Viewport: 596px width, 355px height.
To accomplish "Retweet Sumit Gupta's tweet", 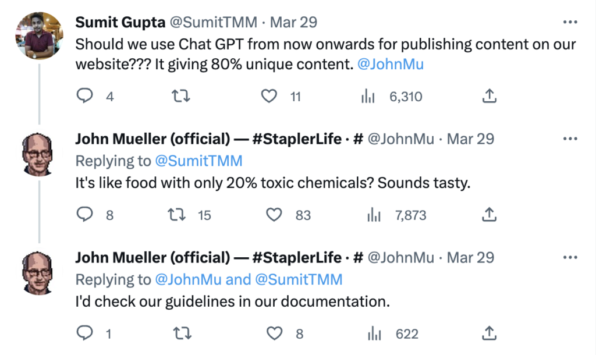I will 181,96.
